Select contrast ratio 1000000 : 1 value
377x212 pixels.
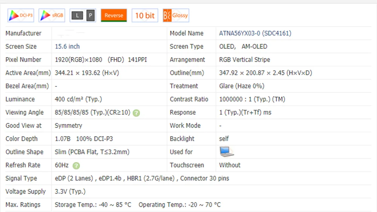pyautogui.click(x=252, y=99)
